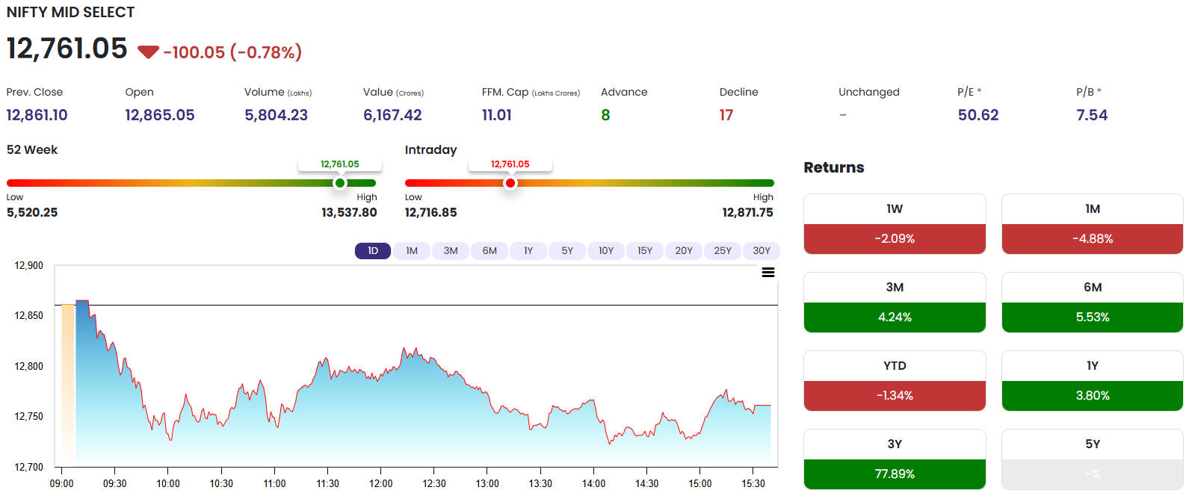The width and height of the screenshot is (1189, 499).
Task: Click the FFM. Cap value 11.01
Action: 497,115
